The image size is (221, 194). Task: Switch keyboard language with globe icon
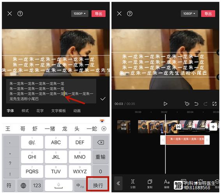coord(23,185)
